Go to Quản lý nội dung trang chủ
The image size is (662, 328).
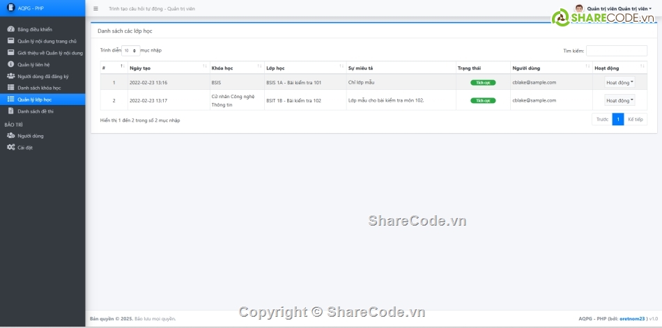point(47,41)
